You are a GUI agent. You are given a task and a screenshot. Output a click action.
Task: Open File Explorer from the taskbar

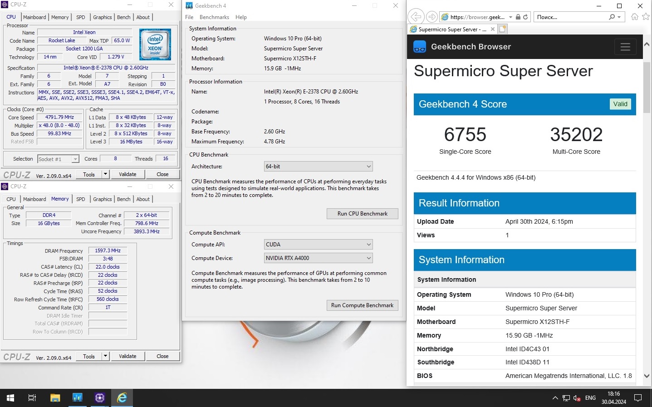55,398
